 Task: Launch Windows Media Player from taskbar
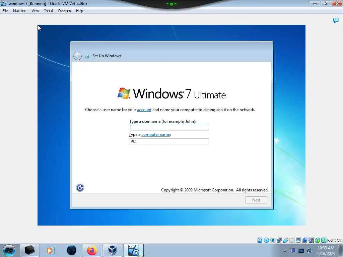click(50, 250)
